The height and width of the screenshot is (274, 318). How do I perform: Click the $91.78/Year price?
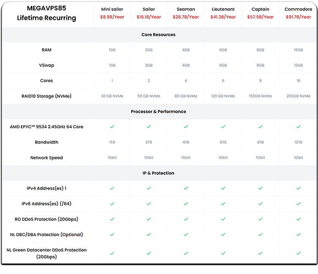tap(298, 17)
